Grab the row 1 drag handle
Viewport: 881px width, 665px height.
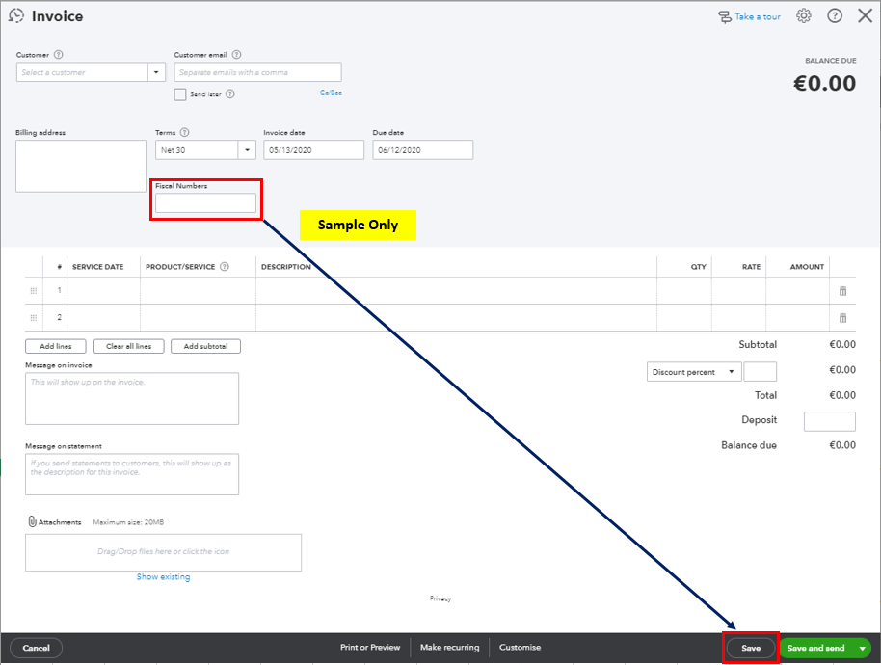click(x=34, y=291)
